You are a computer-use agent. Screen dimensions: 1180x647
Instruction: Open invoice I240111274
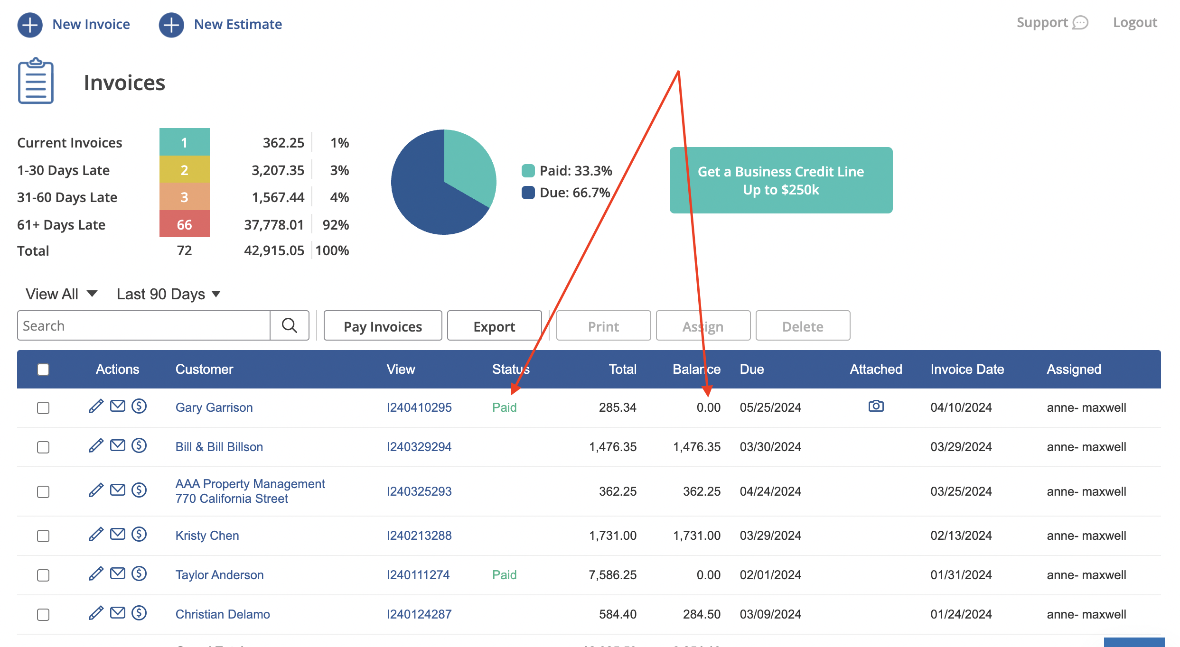click(418, 575)
